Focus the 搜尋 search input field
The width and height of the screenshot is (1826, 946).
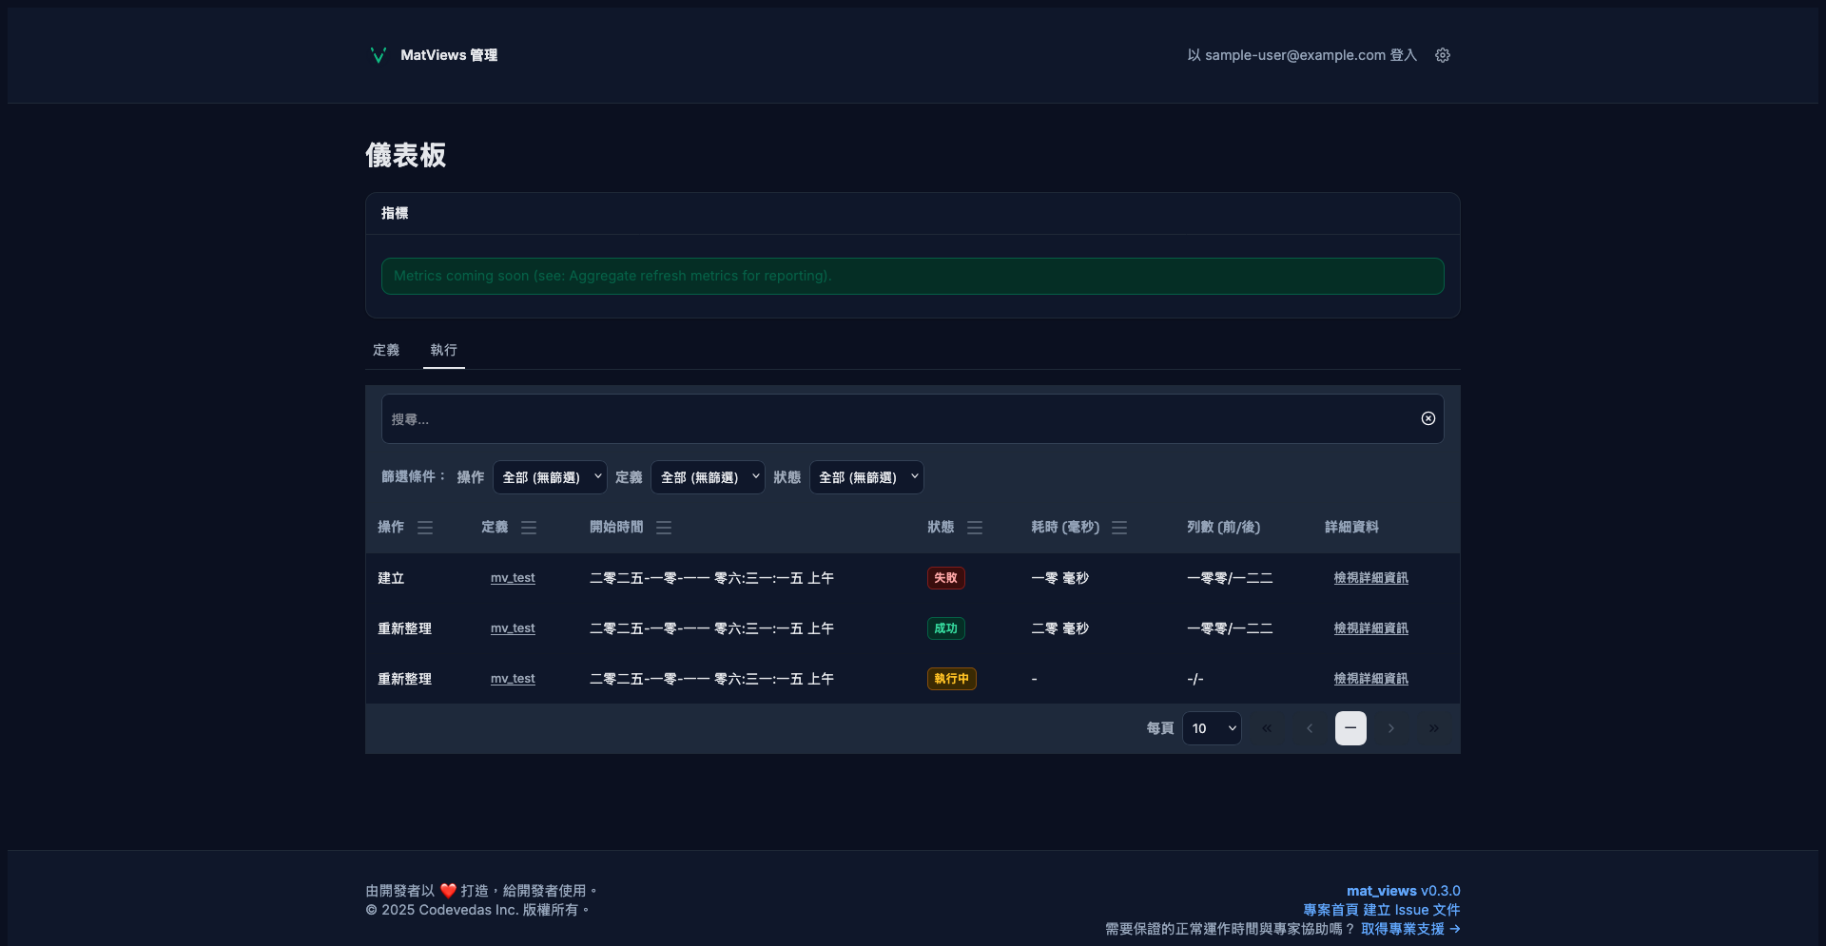click(894, 419)
